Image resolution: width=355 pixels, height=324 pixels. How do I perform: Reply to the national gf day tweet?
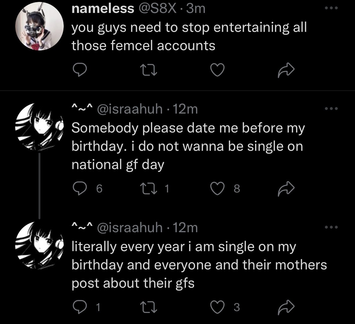coord(78,188)
